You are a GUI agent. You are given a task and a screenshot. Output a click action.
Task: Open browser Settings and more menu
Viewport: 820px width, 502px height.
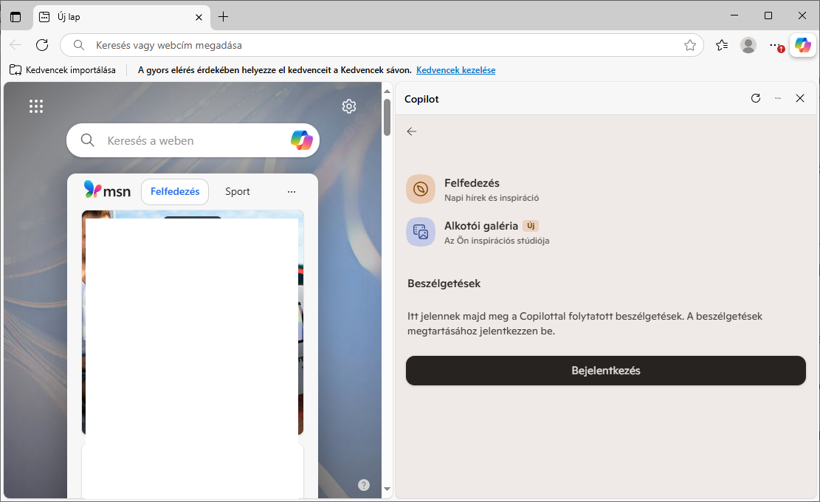[x=774, y=45]
